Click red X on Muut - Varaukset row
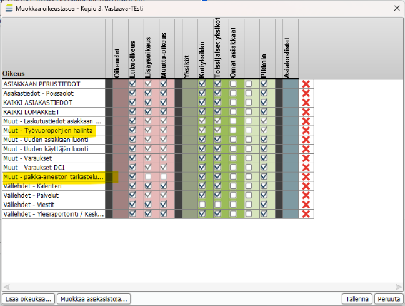The image size is (405, 306). coord(306,158)
